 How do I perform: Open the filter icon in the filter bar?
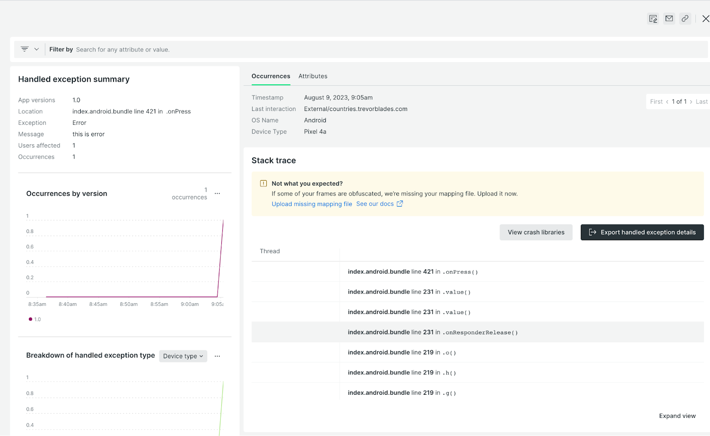click(x=25, y=49)
